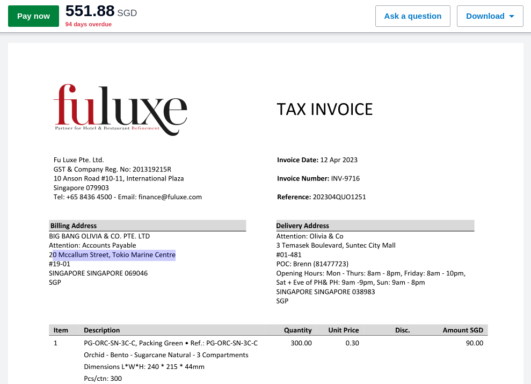The width and height of the screenshot is (531, 384).
Task: Click the Delivery Address header
Action: coord(303,226)
